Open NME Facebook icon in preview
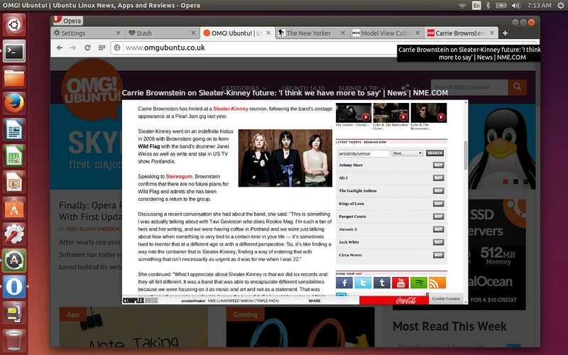 (x=344, y=283)
